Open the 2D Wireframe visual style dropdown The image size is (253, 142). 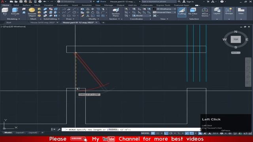coord(164,9)
